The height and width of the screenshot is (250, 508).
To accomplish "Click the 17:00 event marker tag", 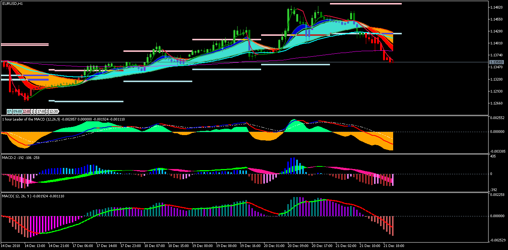I will pyautogui.click(x=41, y=111).
